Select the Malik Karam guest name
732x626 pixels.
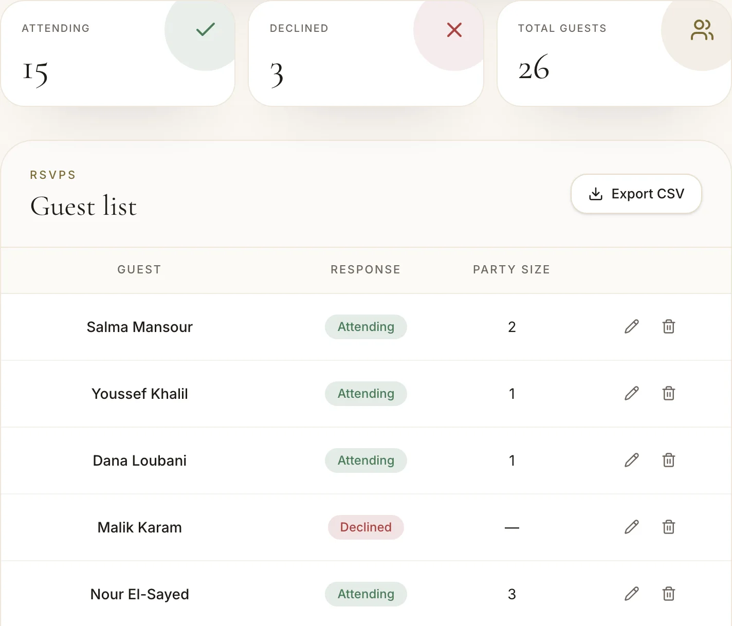pos(140,527)
